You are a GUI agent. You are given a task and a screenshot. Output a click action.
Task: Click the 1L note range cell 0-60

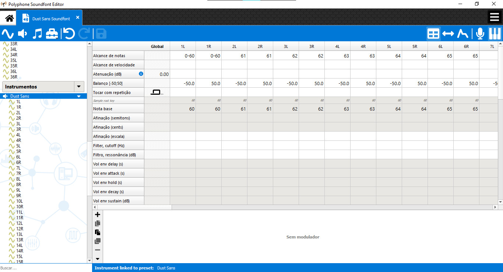pos(183,56)
